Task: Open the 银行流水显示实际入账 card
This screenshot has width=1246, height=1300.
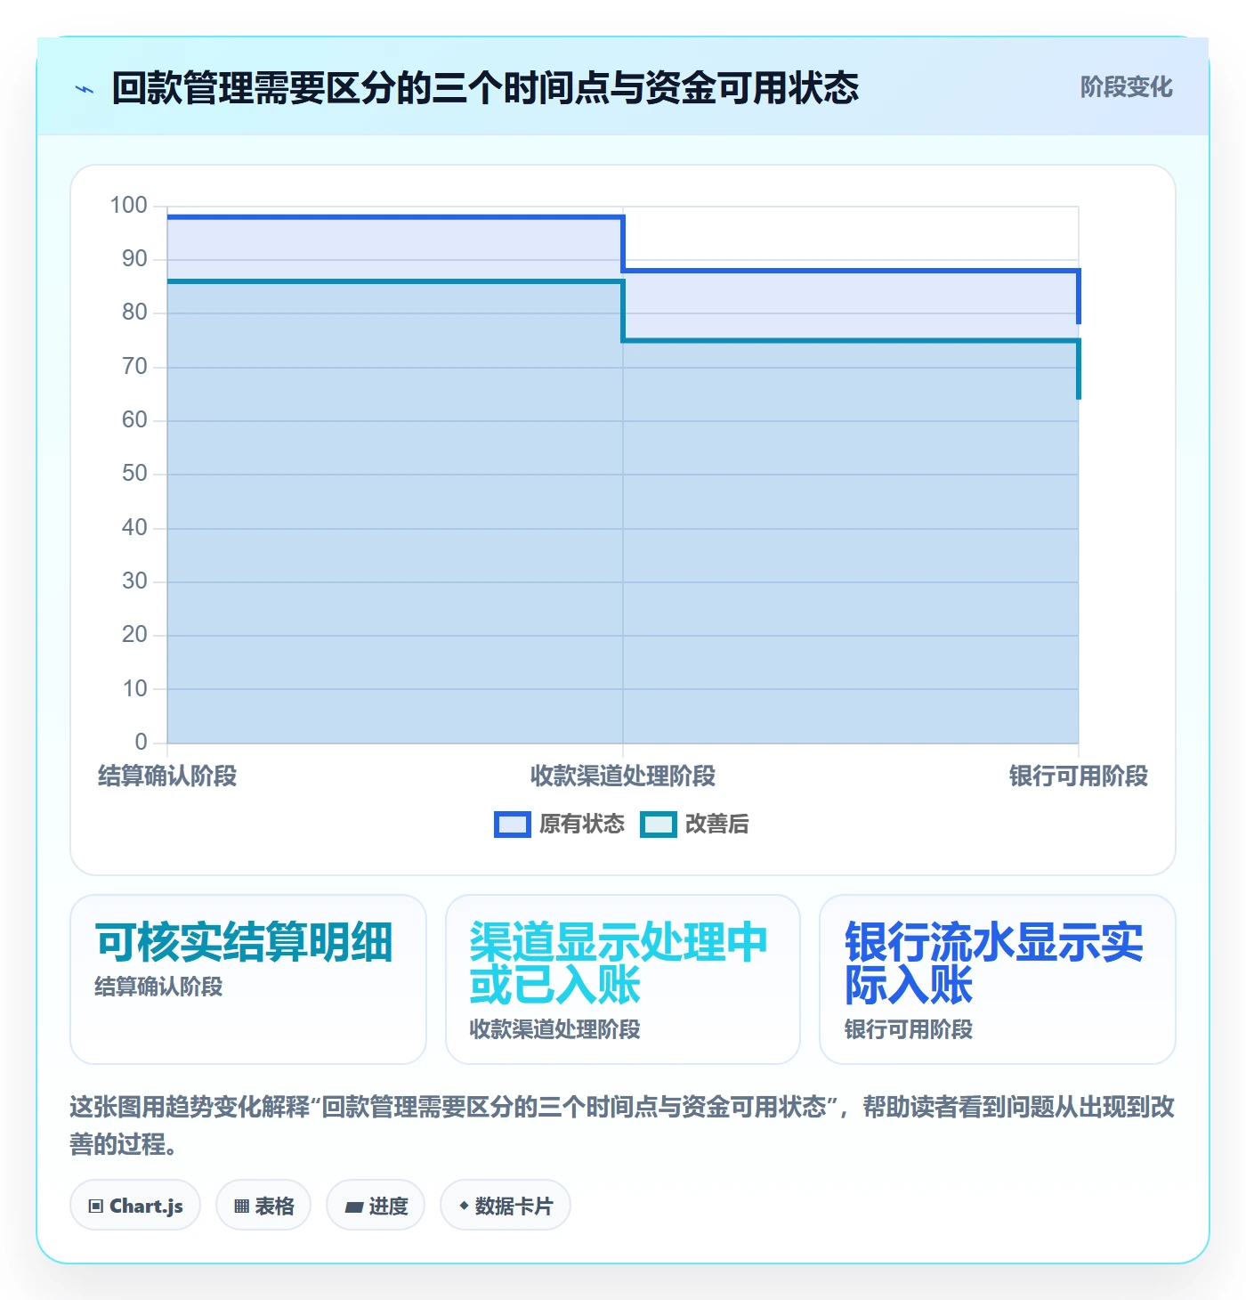Action: click(x=998, y=979)
